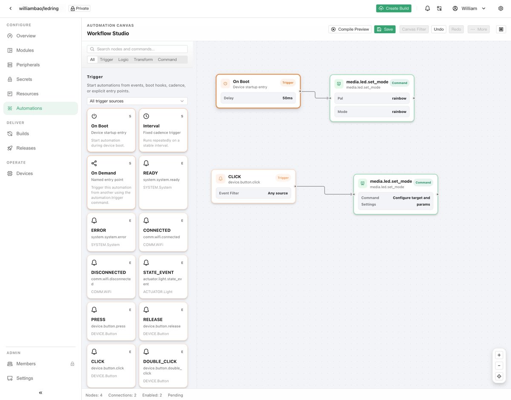This screenshot has height=400, width=511.
Task: Click the power icon on the On Boot canvas node
Action: coord(225,83)
